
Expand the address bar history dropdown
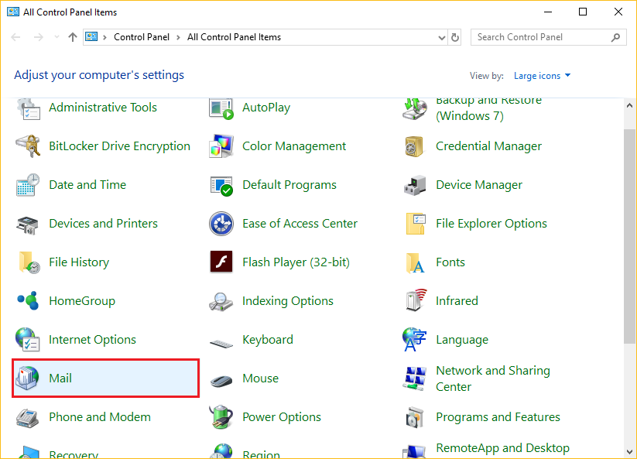(442, 37)
